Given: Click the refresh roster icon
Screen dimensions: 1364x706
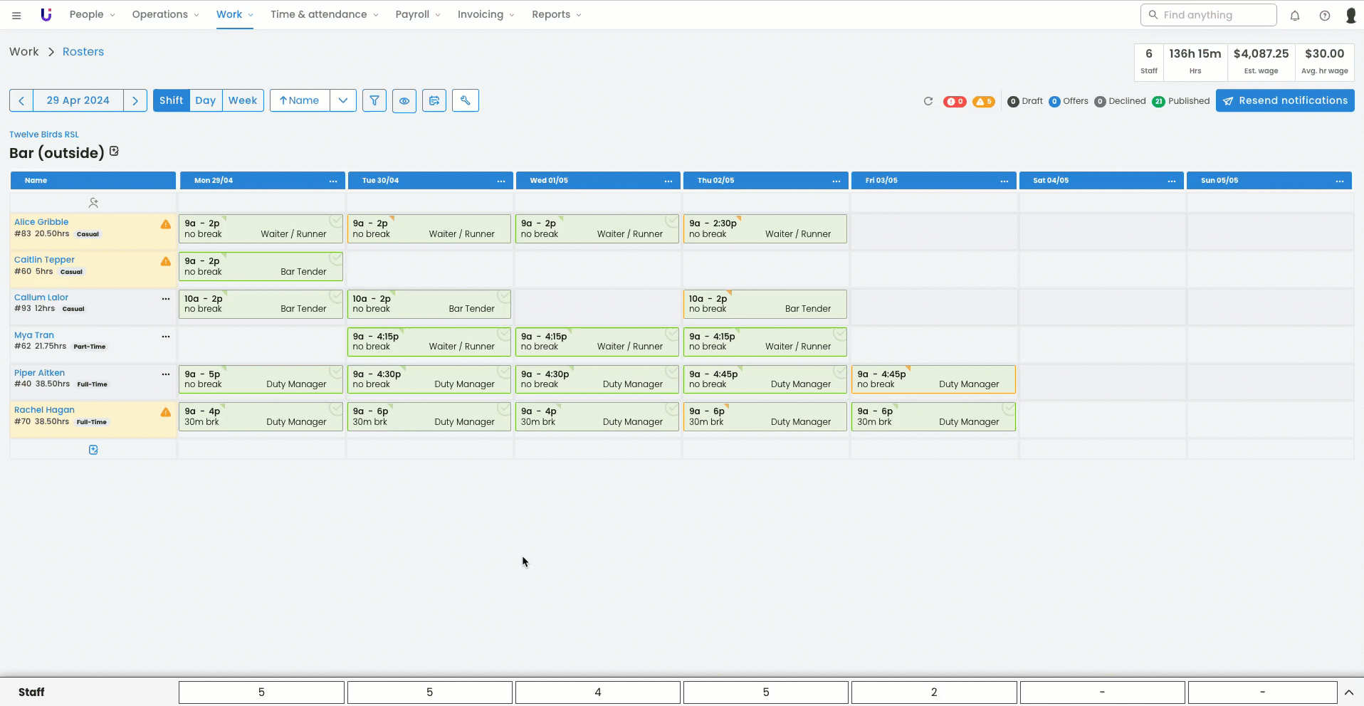Looking at the screenshot, I should pos(928,101).
